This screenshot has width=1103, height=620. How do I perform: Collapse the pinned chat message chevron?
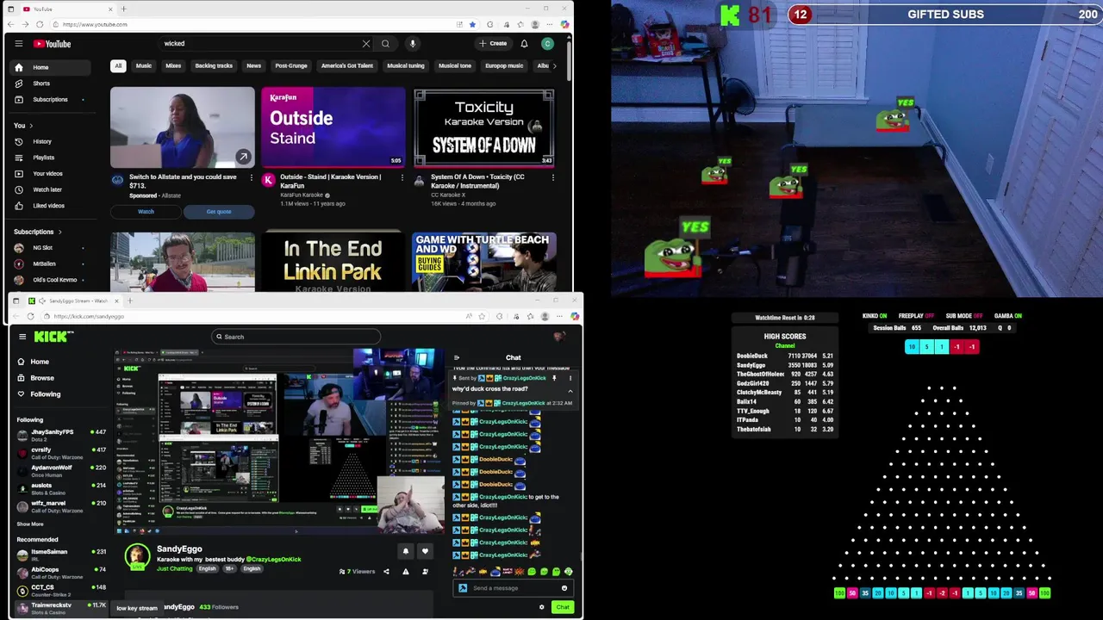pyautogui.click(x=570, y=391)
